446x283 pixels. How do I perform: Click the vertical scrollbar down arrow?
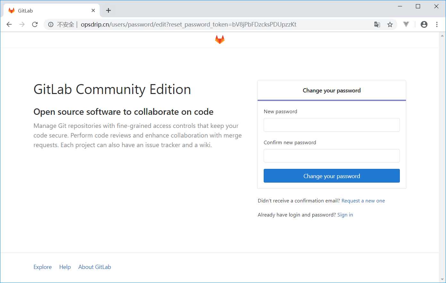click(442, 280)
